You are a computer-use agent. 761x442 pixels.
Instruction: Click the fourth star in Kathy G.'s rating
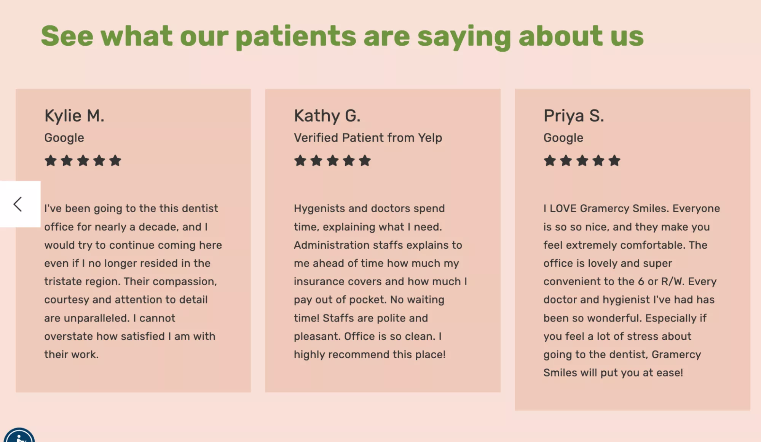click(x=348, y=161)
